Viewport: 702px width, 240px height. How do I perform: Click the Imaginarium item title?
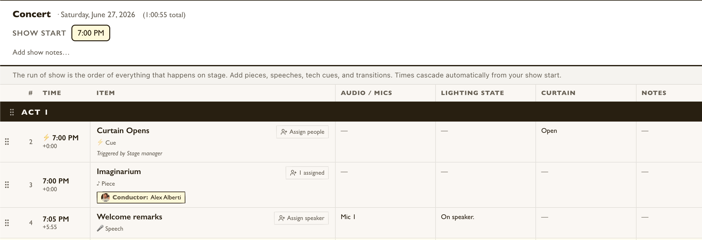119,172
